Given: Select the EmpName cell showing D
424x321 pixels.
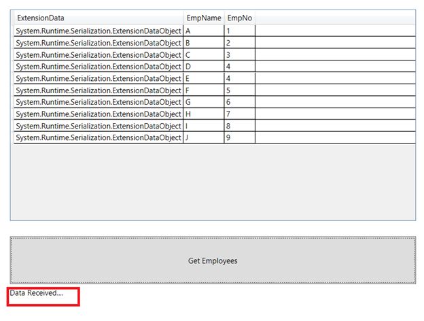Looking at the screenshot, I should 204,67.
